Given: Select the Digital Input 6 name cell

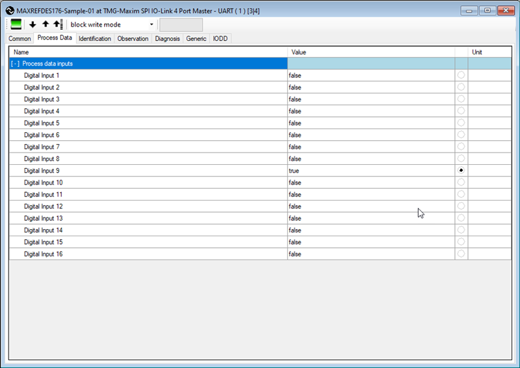Looking at the screenshot, I should tap(148, 135).
